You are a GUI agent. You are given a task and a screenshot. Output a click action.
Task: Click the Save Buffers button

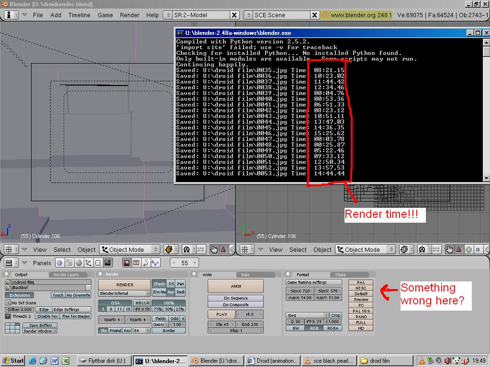pos(40,325)
